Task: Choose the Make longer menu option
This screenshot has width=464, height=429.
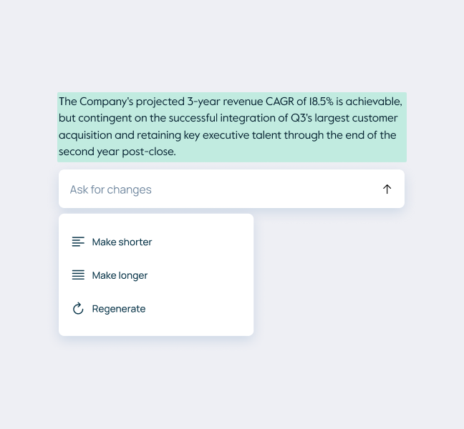Action: tap(120, 275)
